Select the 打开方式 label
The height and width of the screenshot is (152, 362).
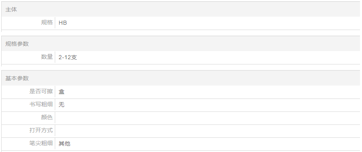tap(41, 130)
